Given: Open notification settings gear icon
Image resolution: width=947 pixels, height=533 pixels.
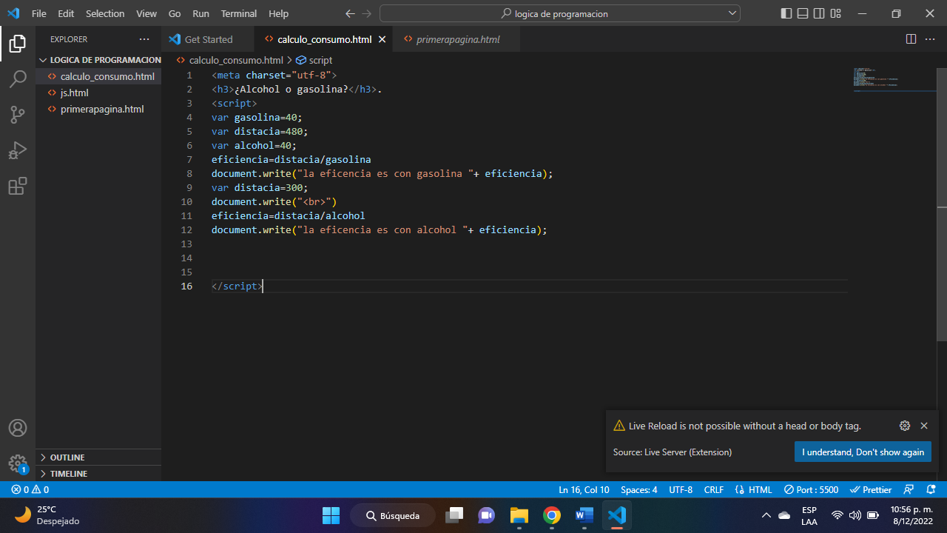Looking at the screenshot, I should click(x=905, y=426).
